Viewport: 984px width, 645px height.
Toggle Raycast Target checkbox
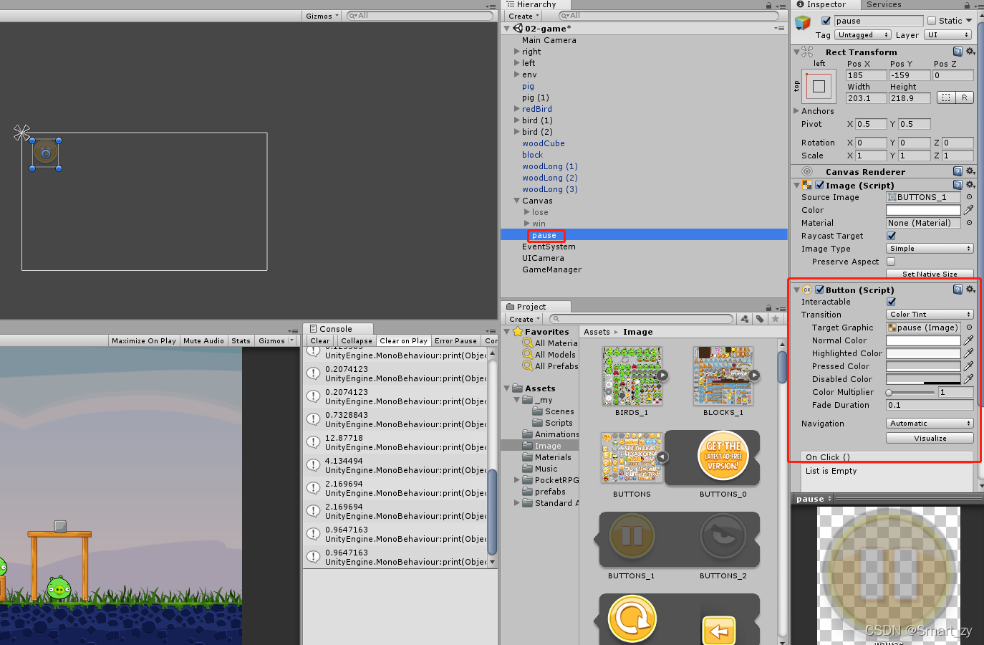pyautogui.click(x=891, y=236)
